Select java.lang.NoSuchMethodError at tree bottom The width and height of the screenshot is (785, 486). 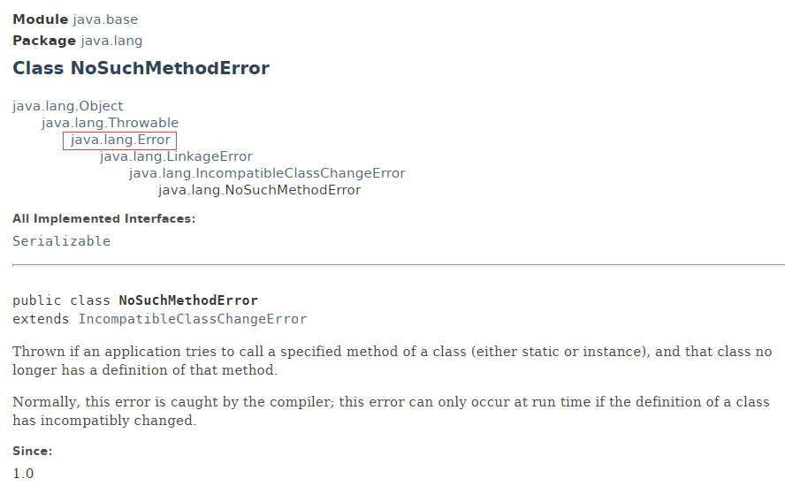[259, 190]
